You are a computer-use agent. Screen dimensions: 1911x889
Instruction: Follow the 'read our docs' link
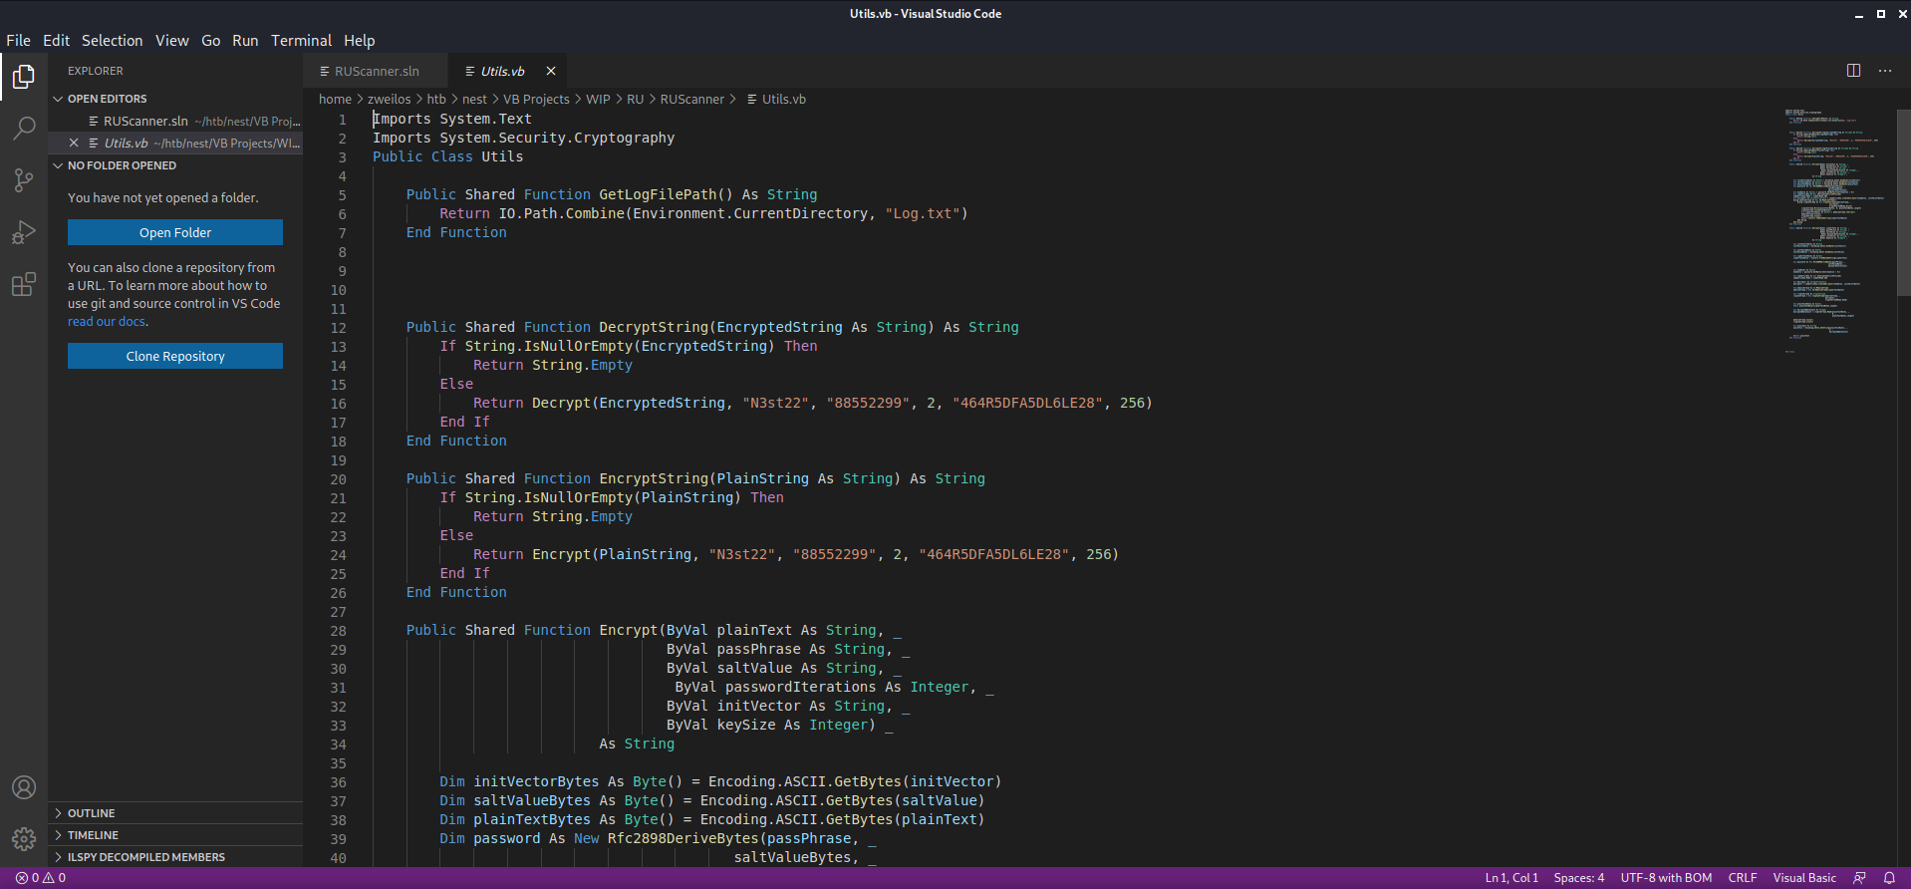pyautogui.click(x=107, y=322)
